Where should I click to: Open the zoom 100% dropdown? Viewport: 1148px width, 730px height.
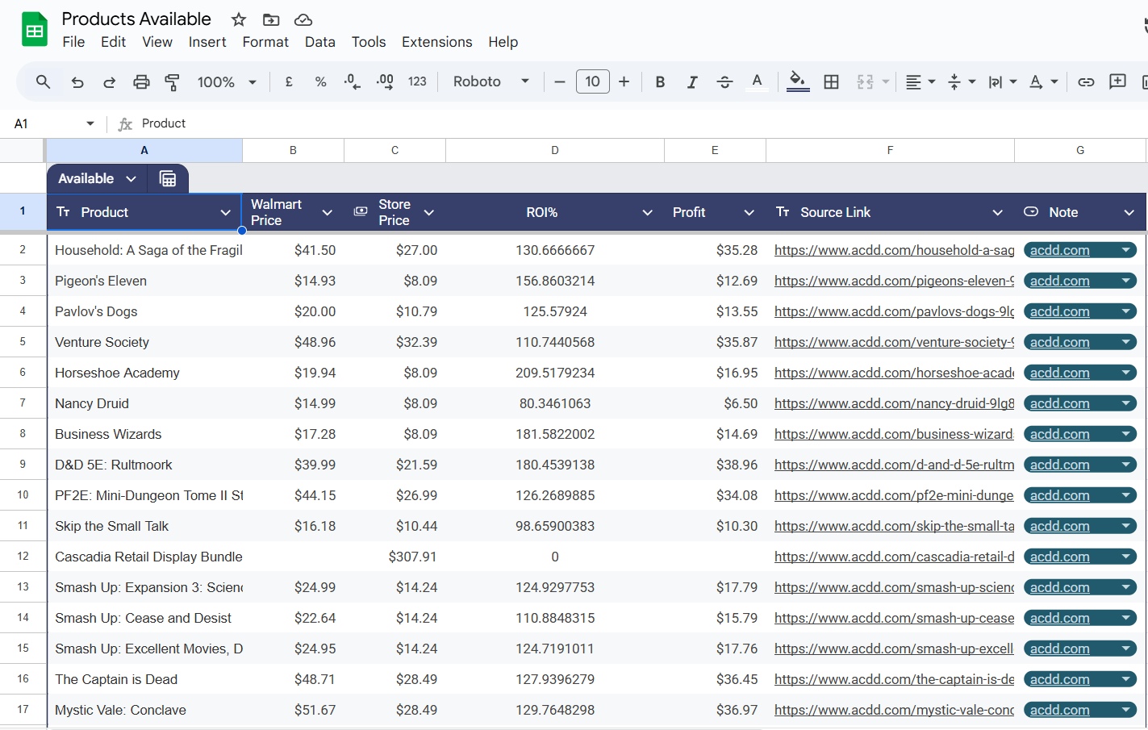pos(227,81)
